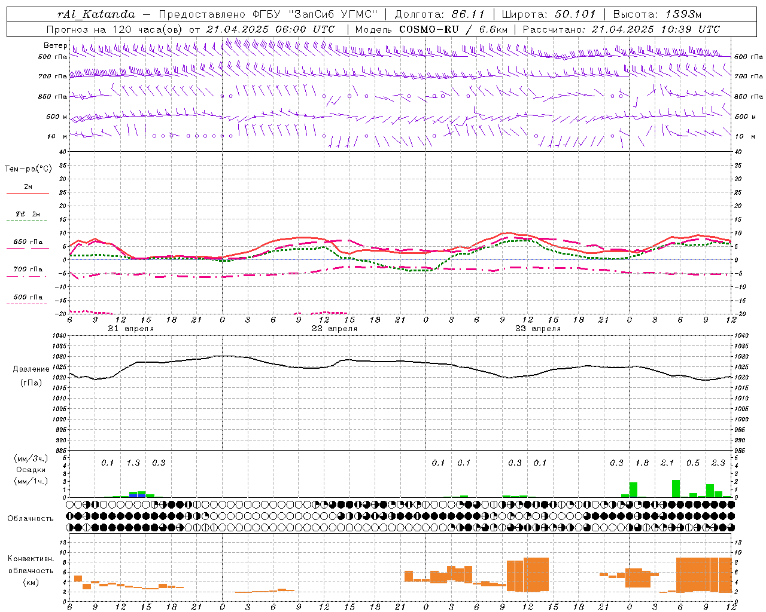Select the precipitation value "1.8"
Image resolution: width=766 pixels, height=612 pixels.
pos(642,463)
